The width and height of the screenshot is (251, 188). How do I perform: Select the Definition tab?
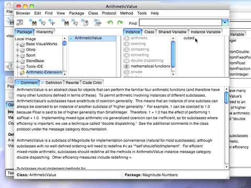[x=52, y=83]
